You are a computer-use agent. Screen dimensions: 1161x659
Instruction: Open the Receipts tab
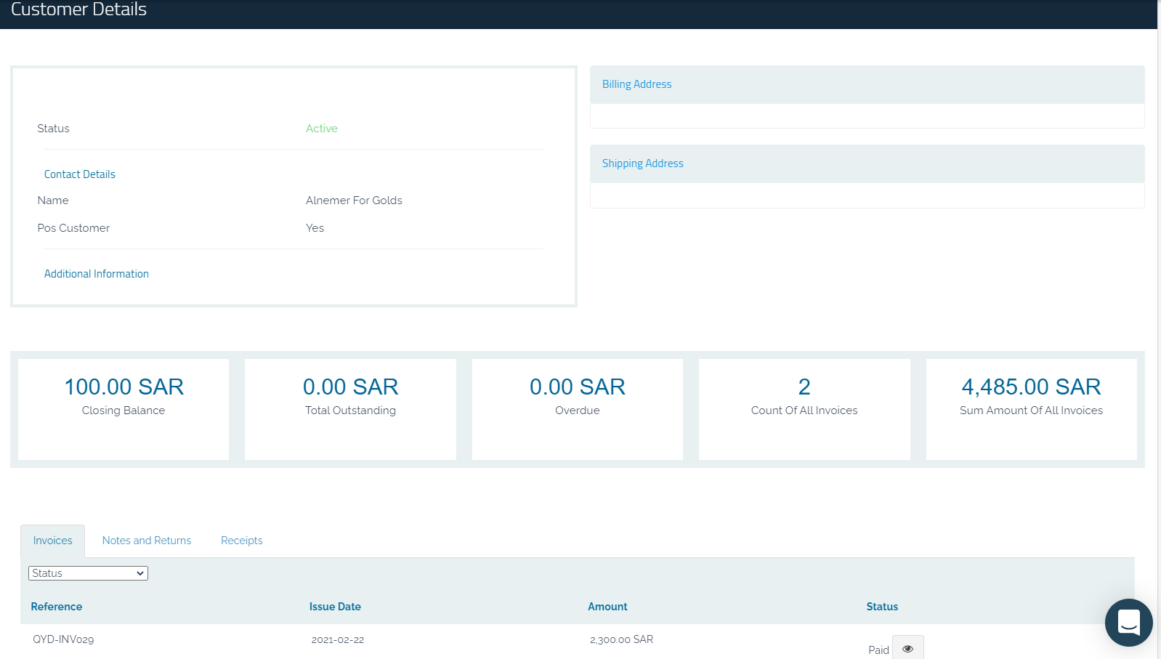pos(241,541)
